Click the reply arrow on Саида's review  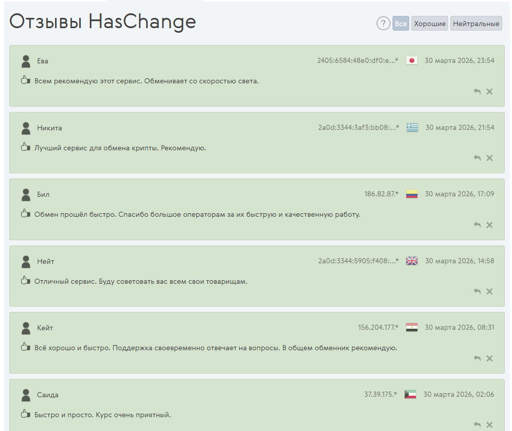[x=477, y=425]
